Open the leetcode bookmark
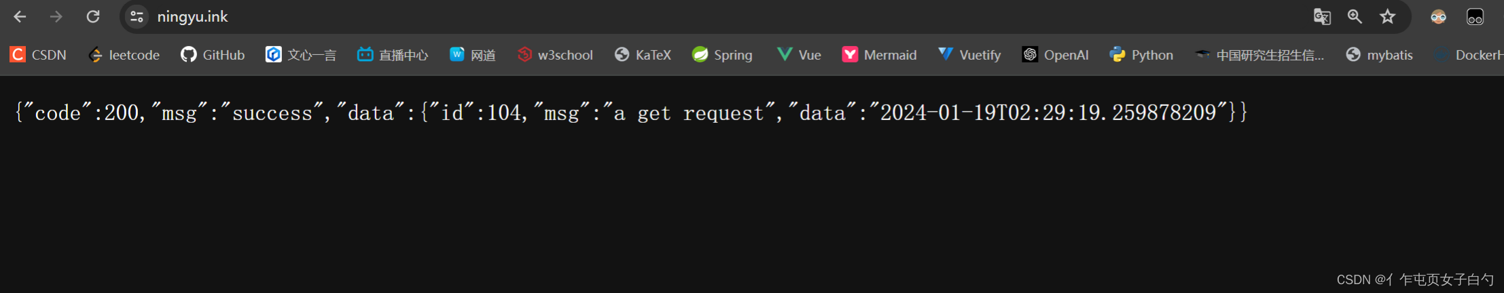Viewport: 1504px width, 293px height. point(124,55)
